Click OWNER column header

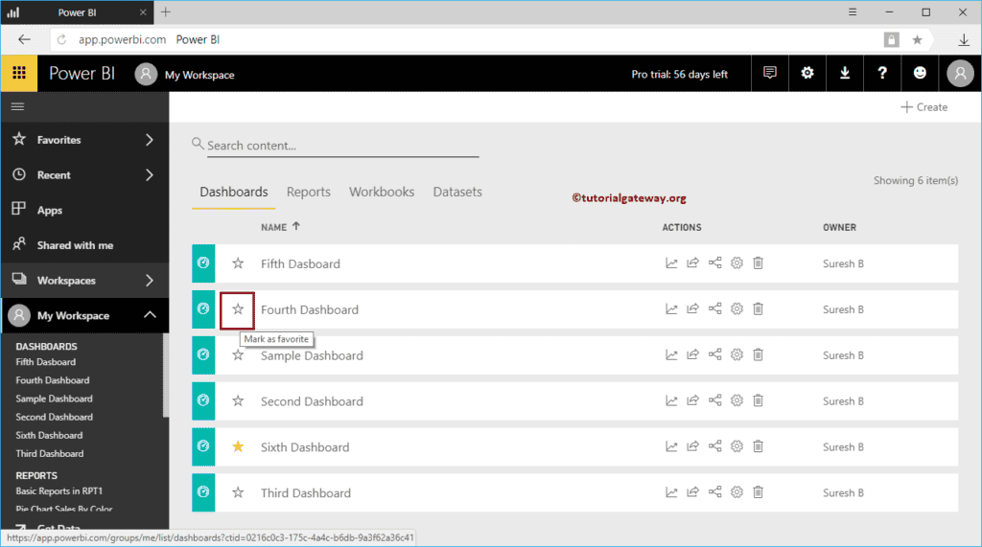point(839,228)
